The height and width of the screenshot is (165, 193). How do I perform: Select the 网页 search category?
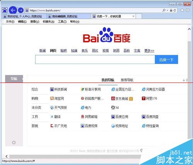coord(53,51)
